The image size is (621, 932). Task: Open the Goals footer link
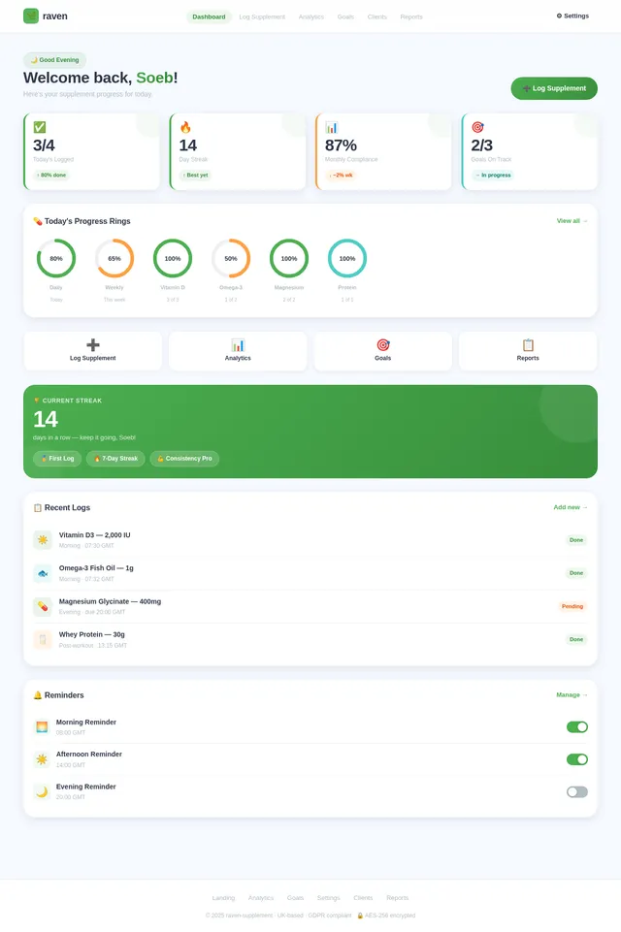coord(295,898)
